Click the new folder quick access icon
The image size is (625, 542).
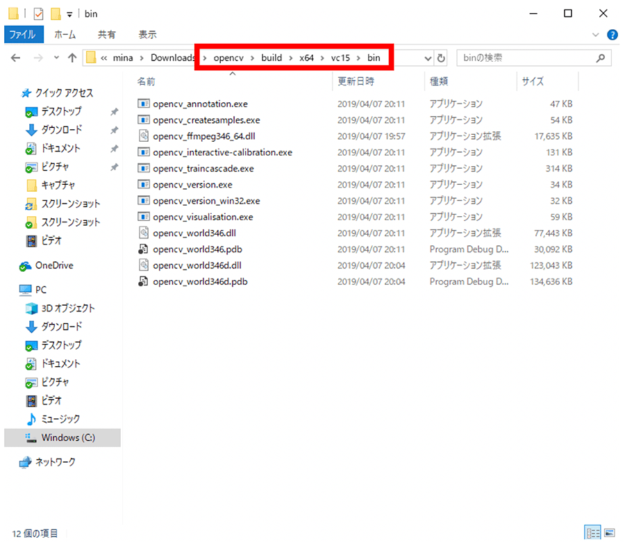point(56,14)
